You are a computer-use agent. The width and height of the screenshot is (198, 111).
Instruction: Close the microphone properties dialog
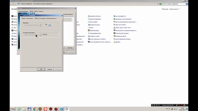[x=62, y=15]
